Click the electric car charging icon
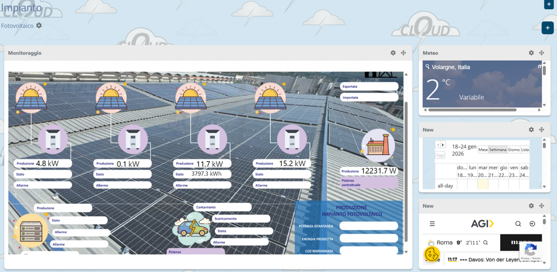 tap(191, 229)
